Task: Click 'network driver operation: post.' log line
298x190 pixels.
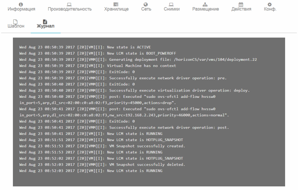Action: coord(124,128)
